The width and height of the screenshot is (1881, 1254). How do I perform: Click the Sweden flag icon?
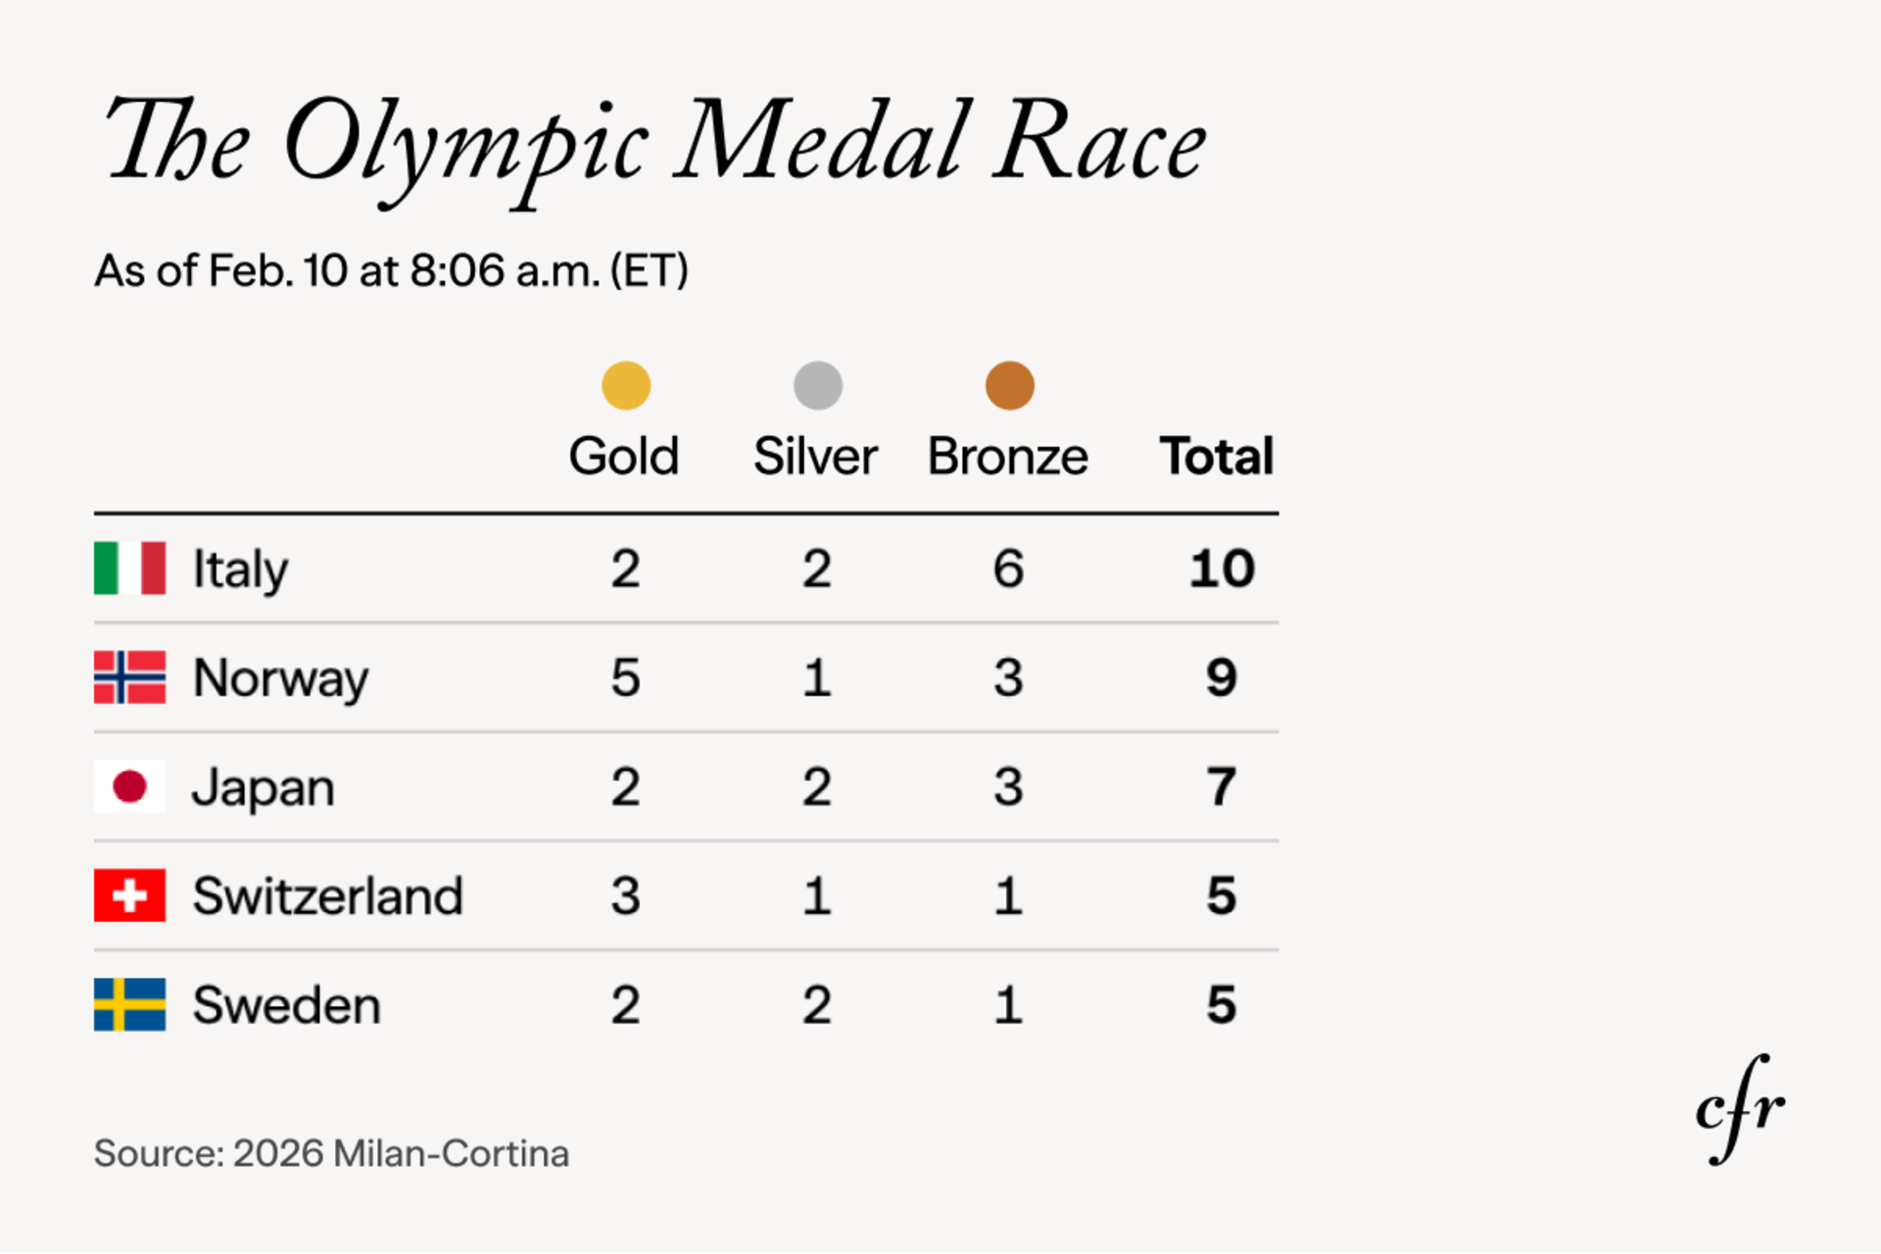[x=129, y=1004]
